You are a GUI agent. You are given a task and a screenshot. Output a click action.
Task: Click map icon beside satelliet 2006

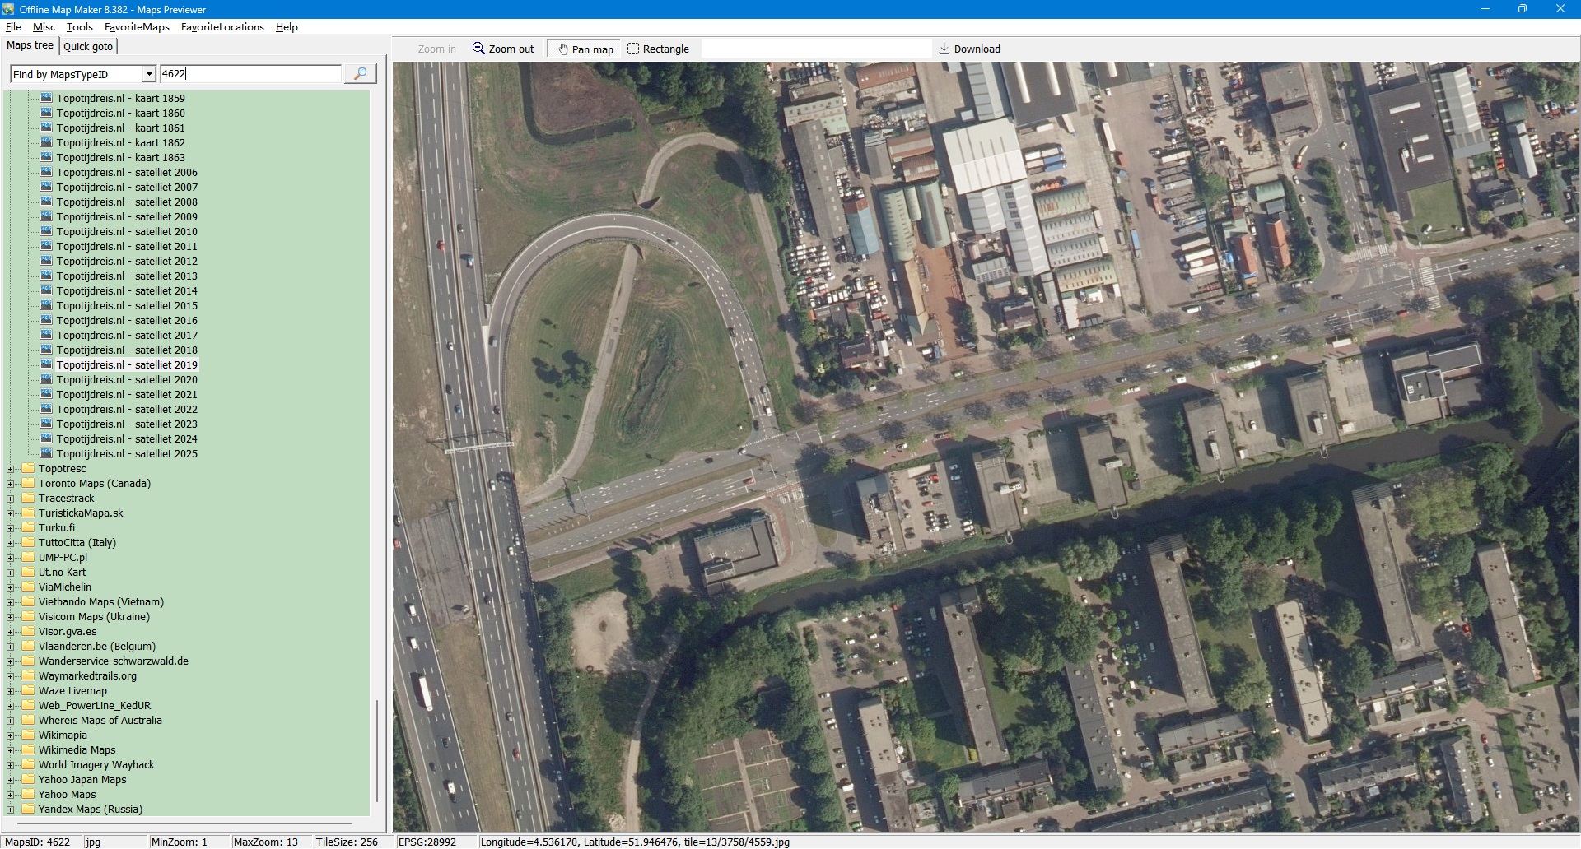click(x=47, y=173)
